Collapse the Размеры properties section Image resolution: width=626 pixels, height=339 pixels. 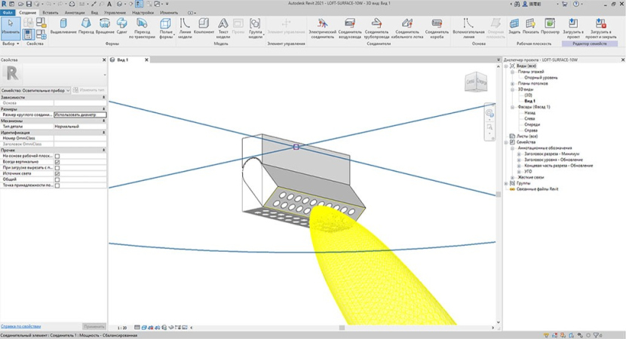103,108
